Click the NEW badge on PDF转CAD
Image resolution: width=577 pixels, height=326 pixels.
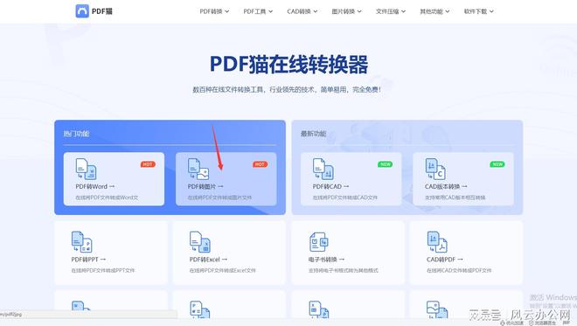[386, 164]
